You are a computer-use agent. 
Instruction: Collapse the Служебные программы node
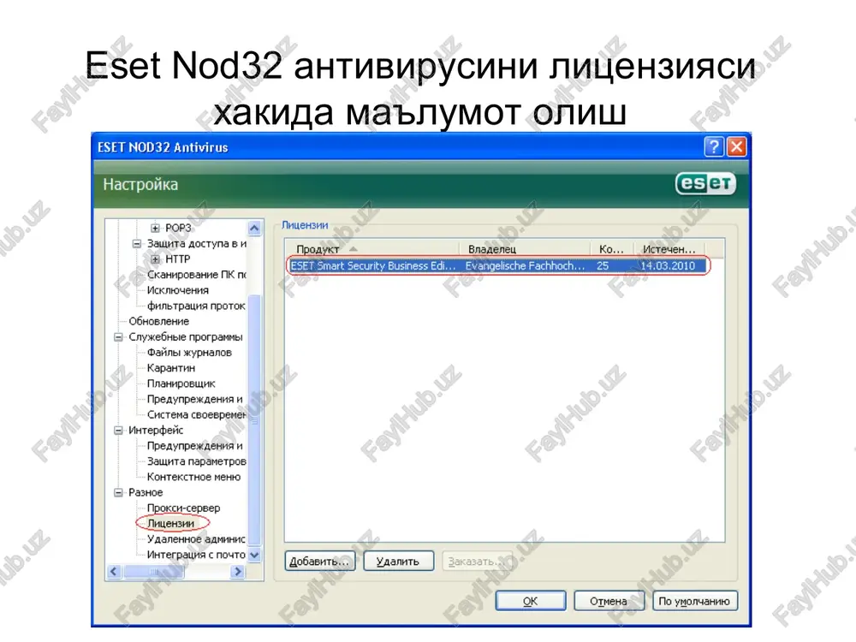pos(118,336)
